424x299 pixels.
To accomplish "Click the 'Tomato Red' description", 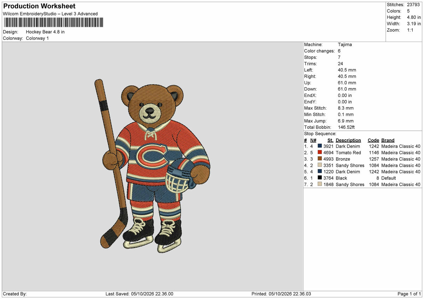I will pyautogui.click(x=348, y=153).
